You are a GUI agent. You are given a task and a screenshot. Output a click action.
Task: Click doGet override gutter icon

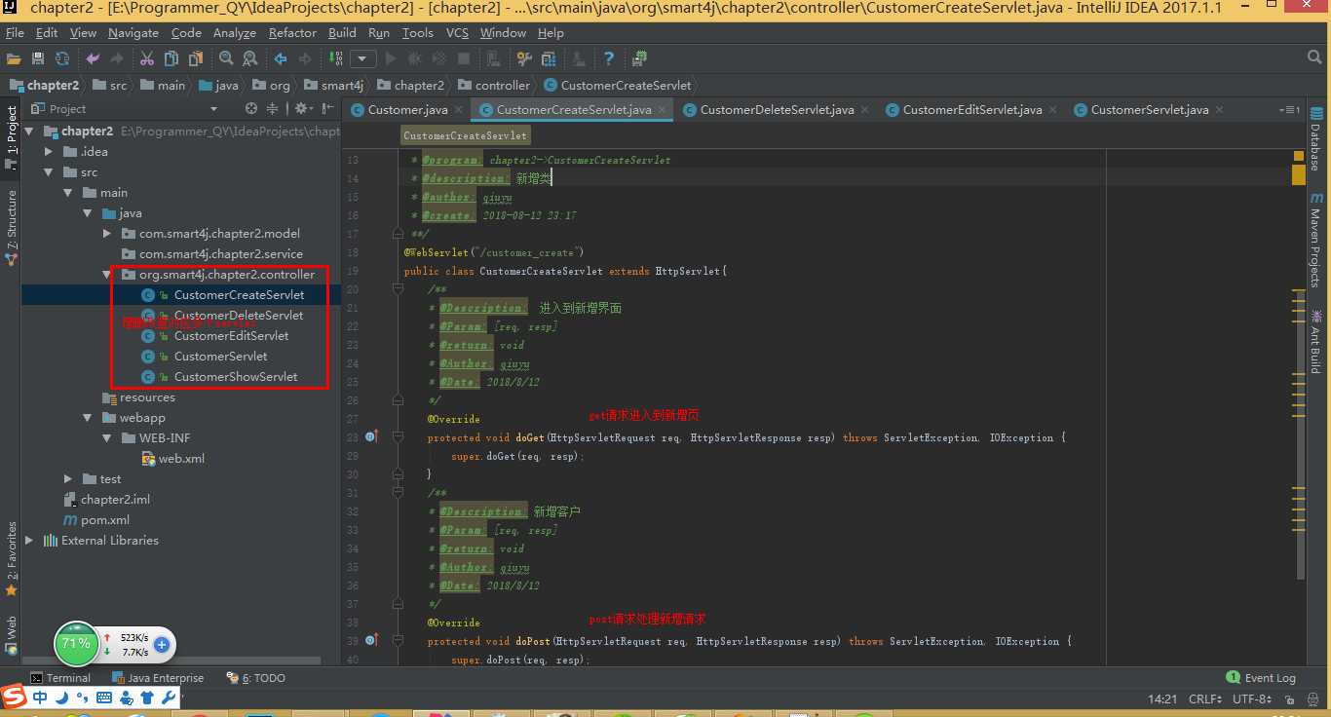pos(370,436)
